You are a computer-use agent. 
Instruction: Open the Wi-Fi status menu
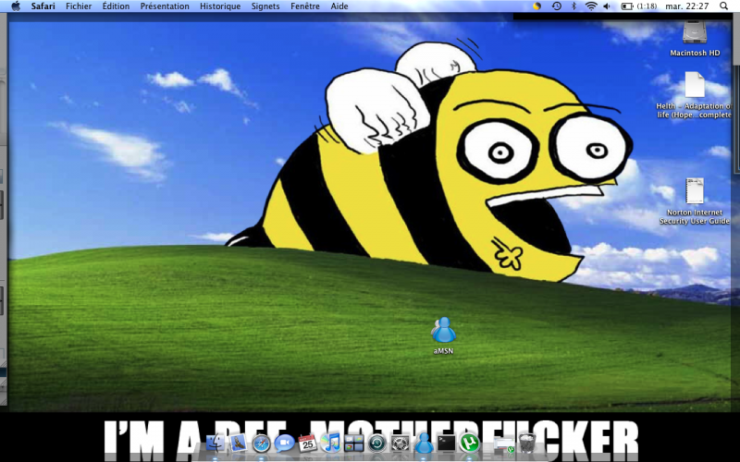point(591,6)
